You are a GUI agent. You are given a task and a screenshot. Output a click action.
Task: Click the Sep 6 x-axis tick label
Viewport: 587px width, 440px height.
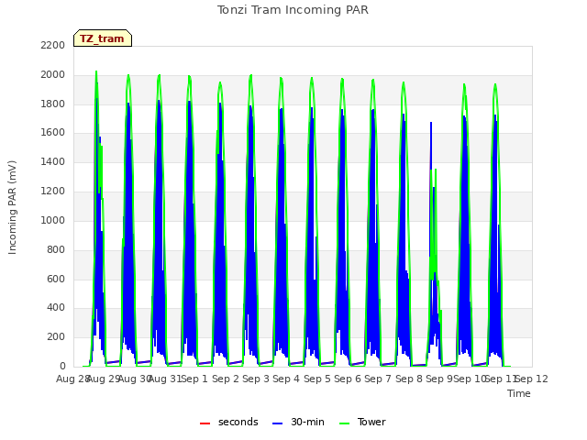(x=348, y=379)
